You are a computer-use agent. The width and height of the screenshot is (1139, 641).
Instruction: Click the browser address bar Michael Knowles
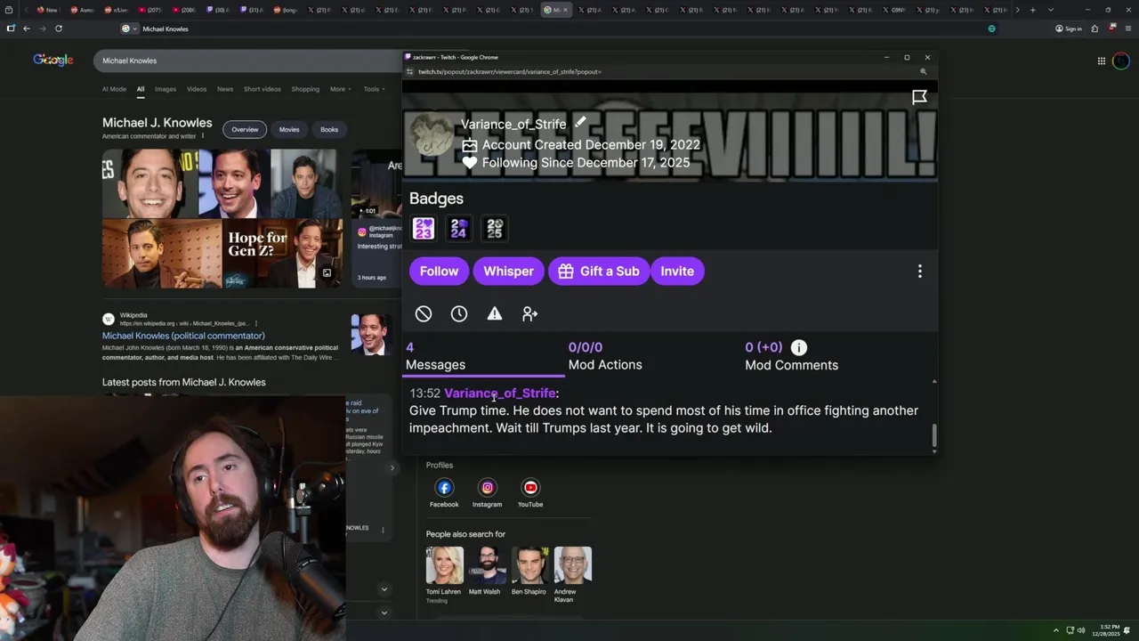coord(166,28)
